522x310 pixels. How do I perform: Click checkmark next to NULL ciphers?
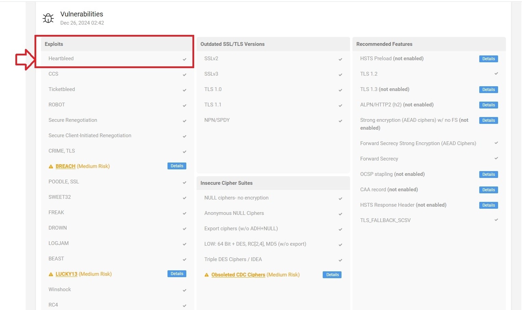click(x=340, y=198)
